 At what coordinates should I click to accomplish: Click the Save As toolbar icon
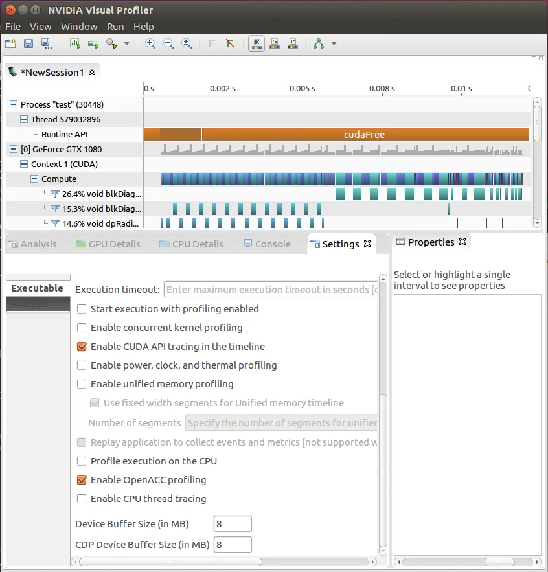(x=46, y=44)
